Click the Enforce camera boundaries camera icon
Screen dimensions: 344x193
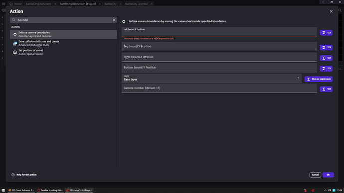[15, 34]
